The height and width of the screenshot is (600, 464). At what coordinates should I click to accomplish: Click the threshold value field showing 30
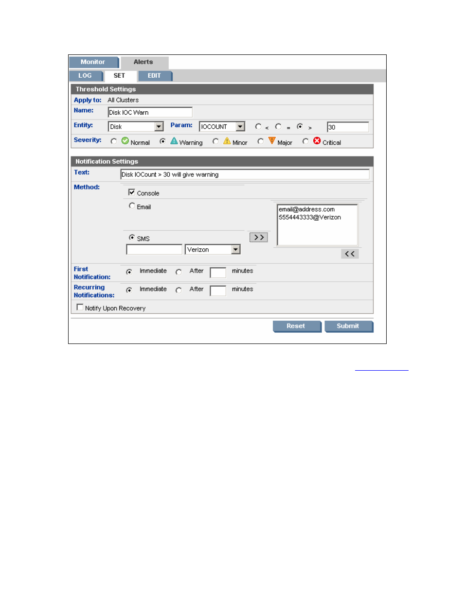348,127
